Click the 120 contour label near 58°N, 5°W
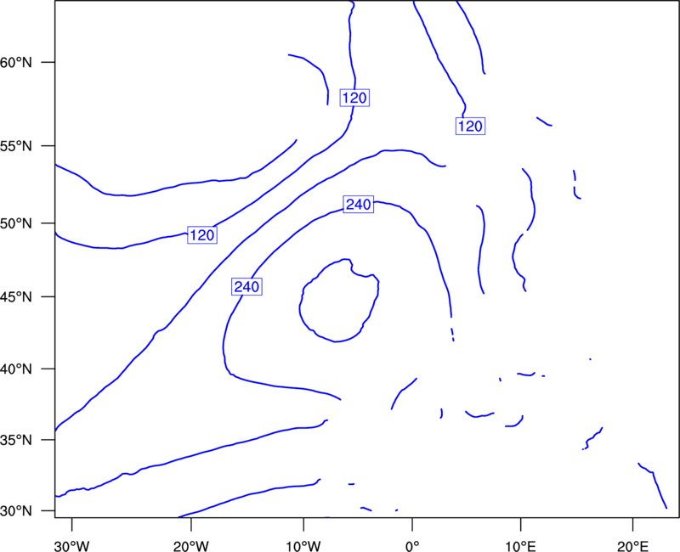Screen dimensions: 680x552 click(354, 98)
